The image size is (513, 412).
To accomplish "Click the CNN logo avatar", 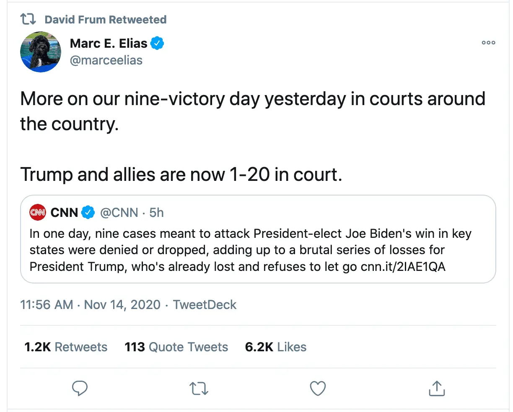I will (38, 213).
